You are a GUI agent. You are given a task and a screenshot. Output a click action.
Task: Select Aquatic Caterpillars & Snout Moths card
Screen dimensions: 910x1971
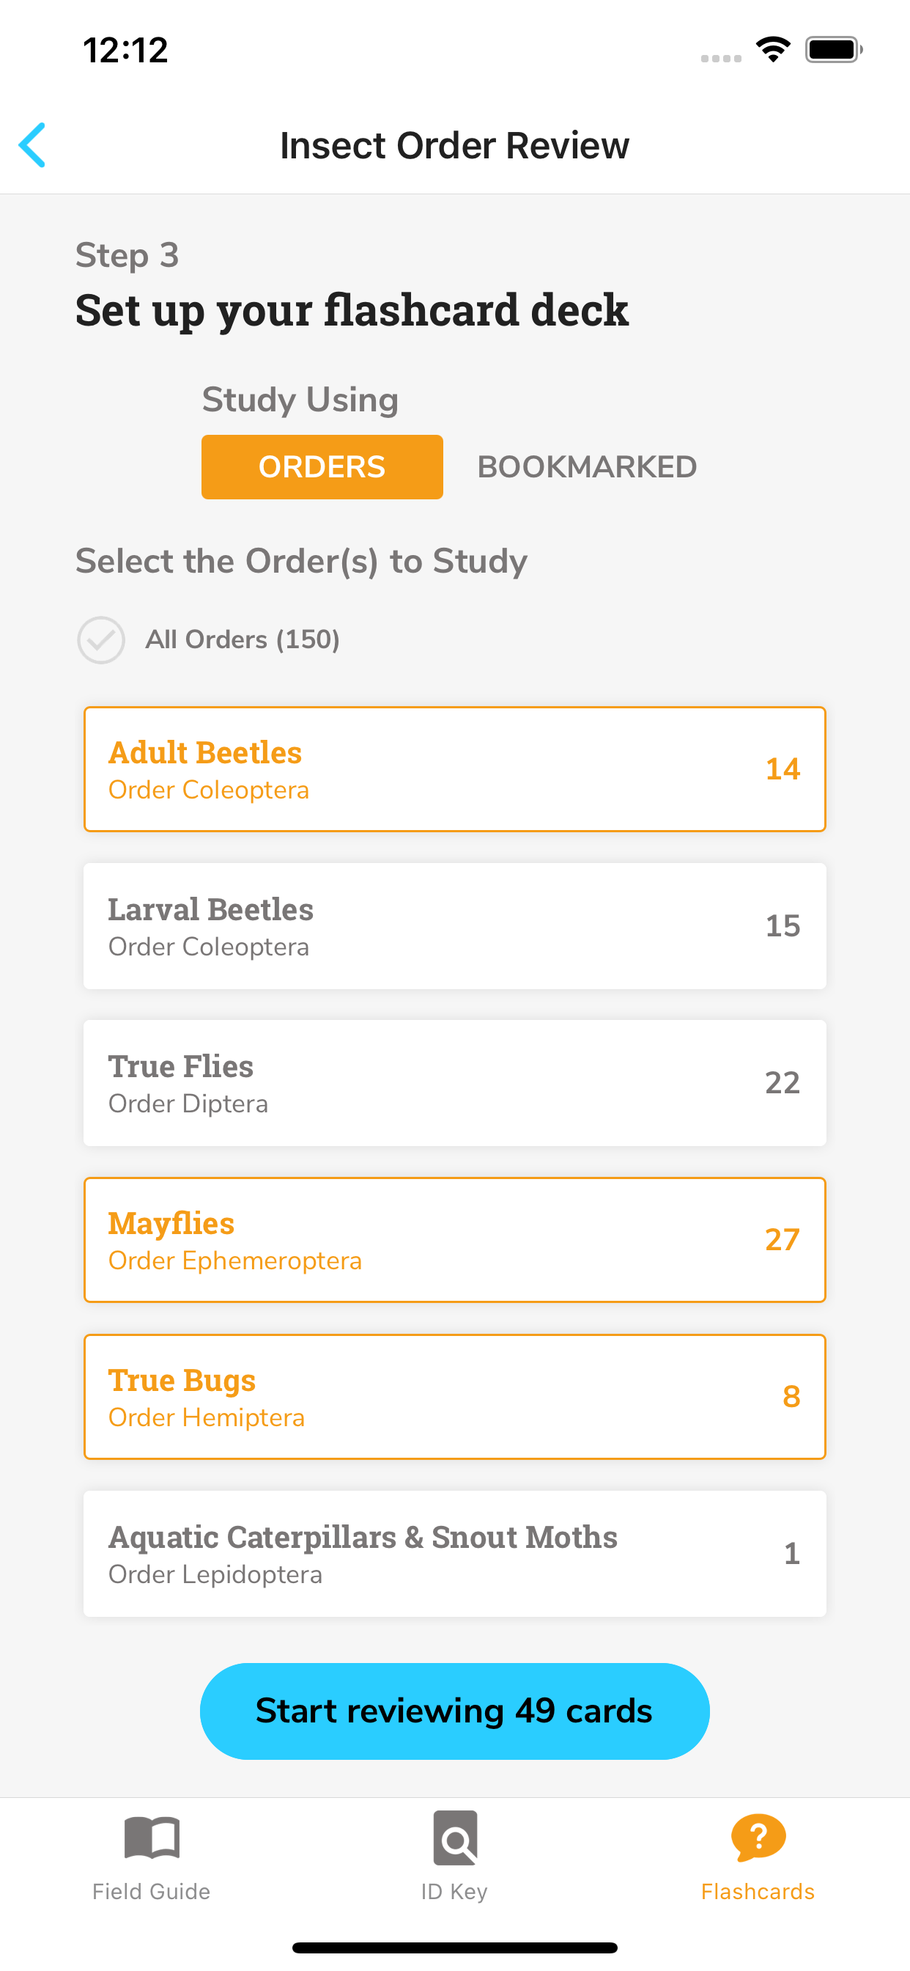coord(455,1553)
